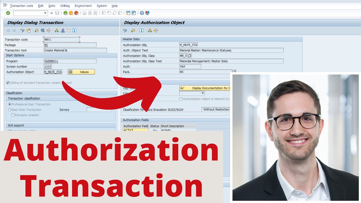The image size is (361, 203).
Task: Click the Program field SAPMMG01
Action: click(x=70, y=61)
